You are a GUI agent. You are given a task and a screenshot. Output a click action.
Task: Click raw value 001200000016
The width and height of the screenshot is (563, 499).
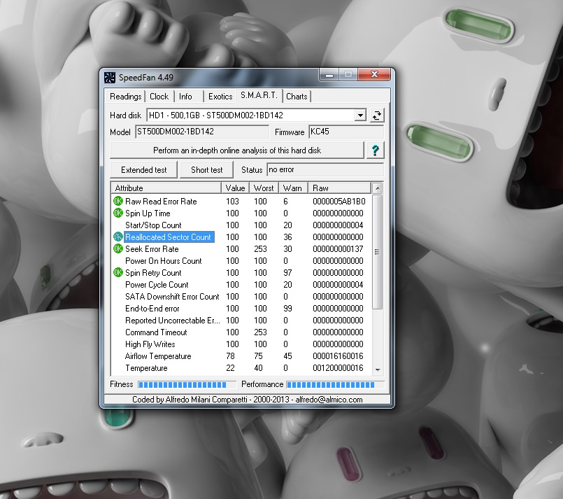pyautogui.click(x=338, y=368)
